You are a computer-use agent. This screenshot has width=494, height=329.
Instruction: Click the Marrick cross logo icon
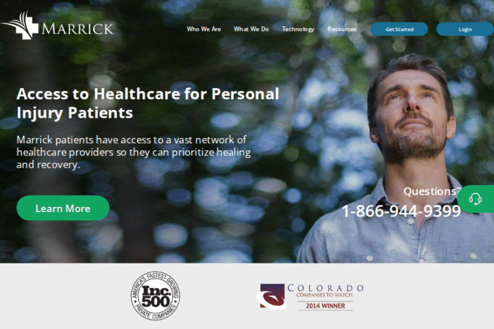click(x=20, y=26)
